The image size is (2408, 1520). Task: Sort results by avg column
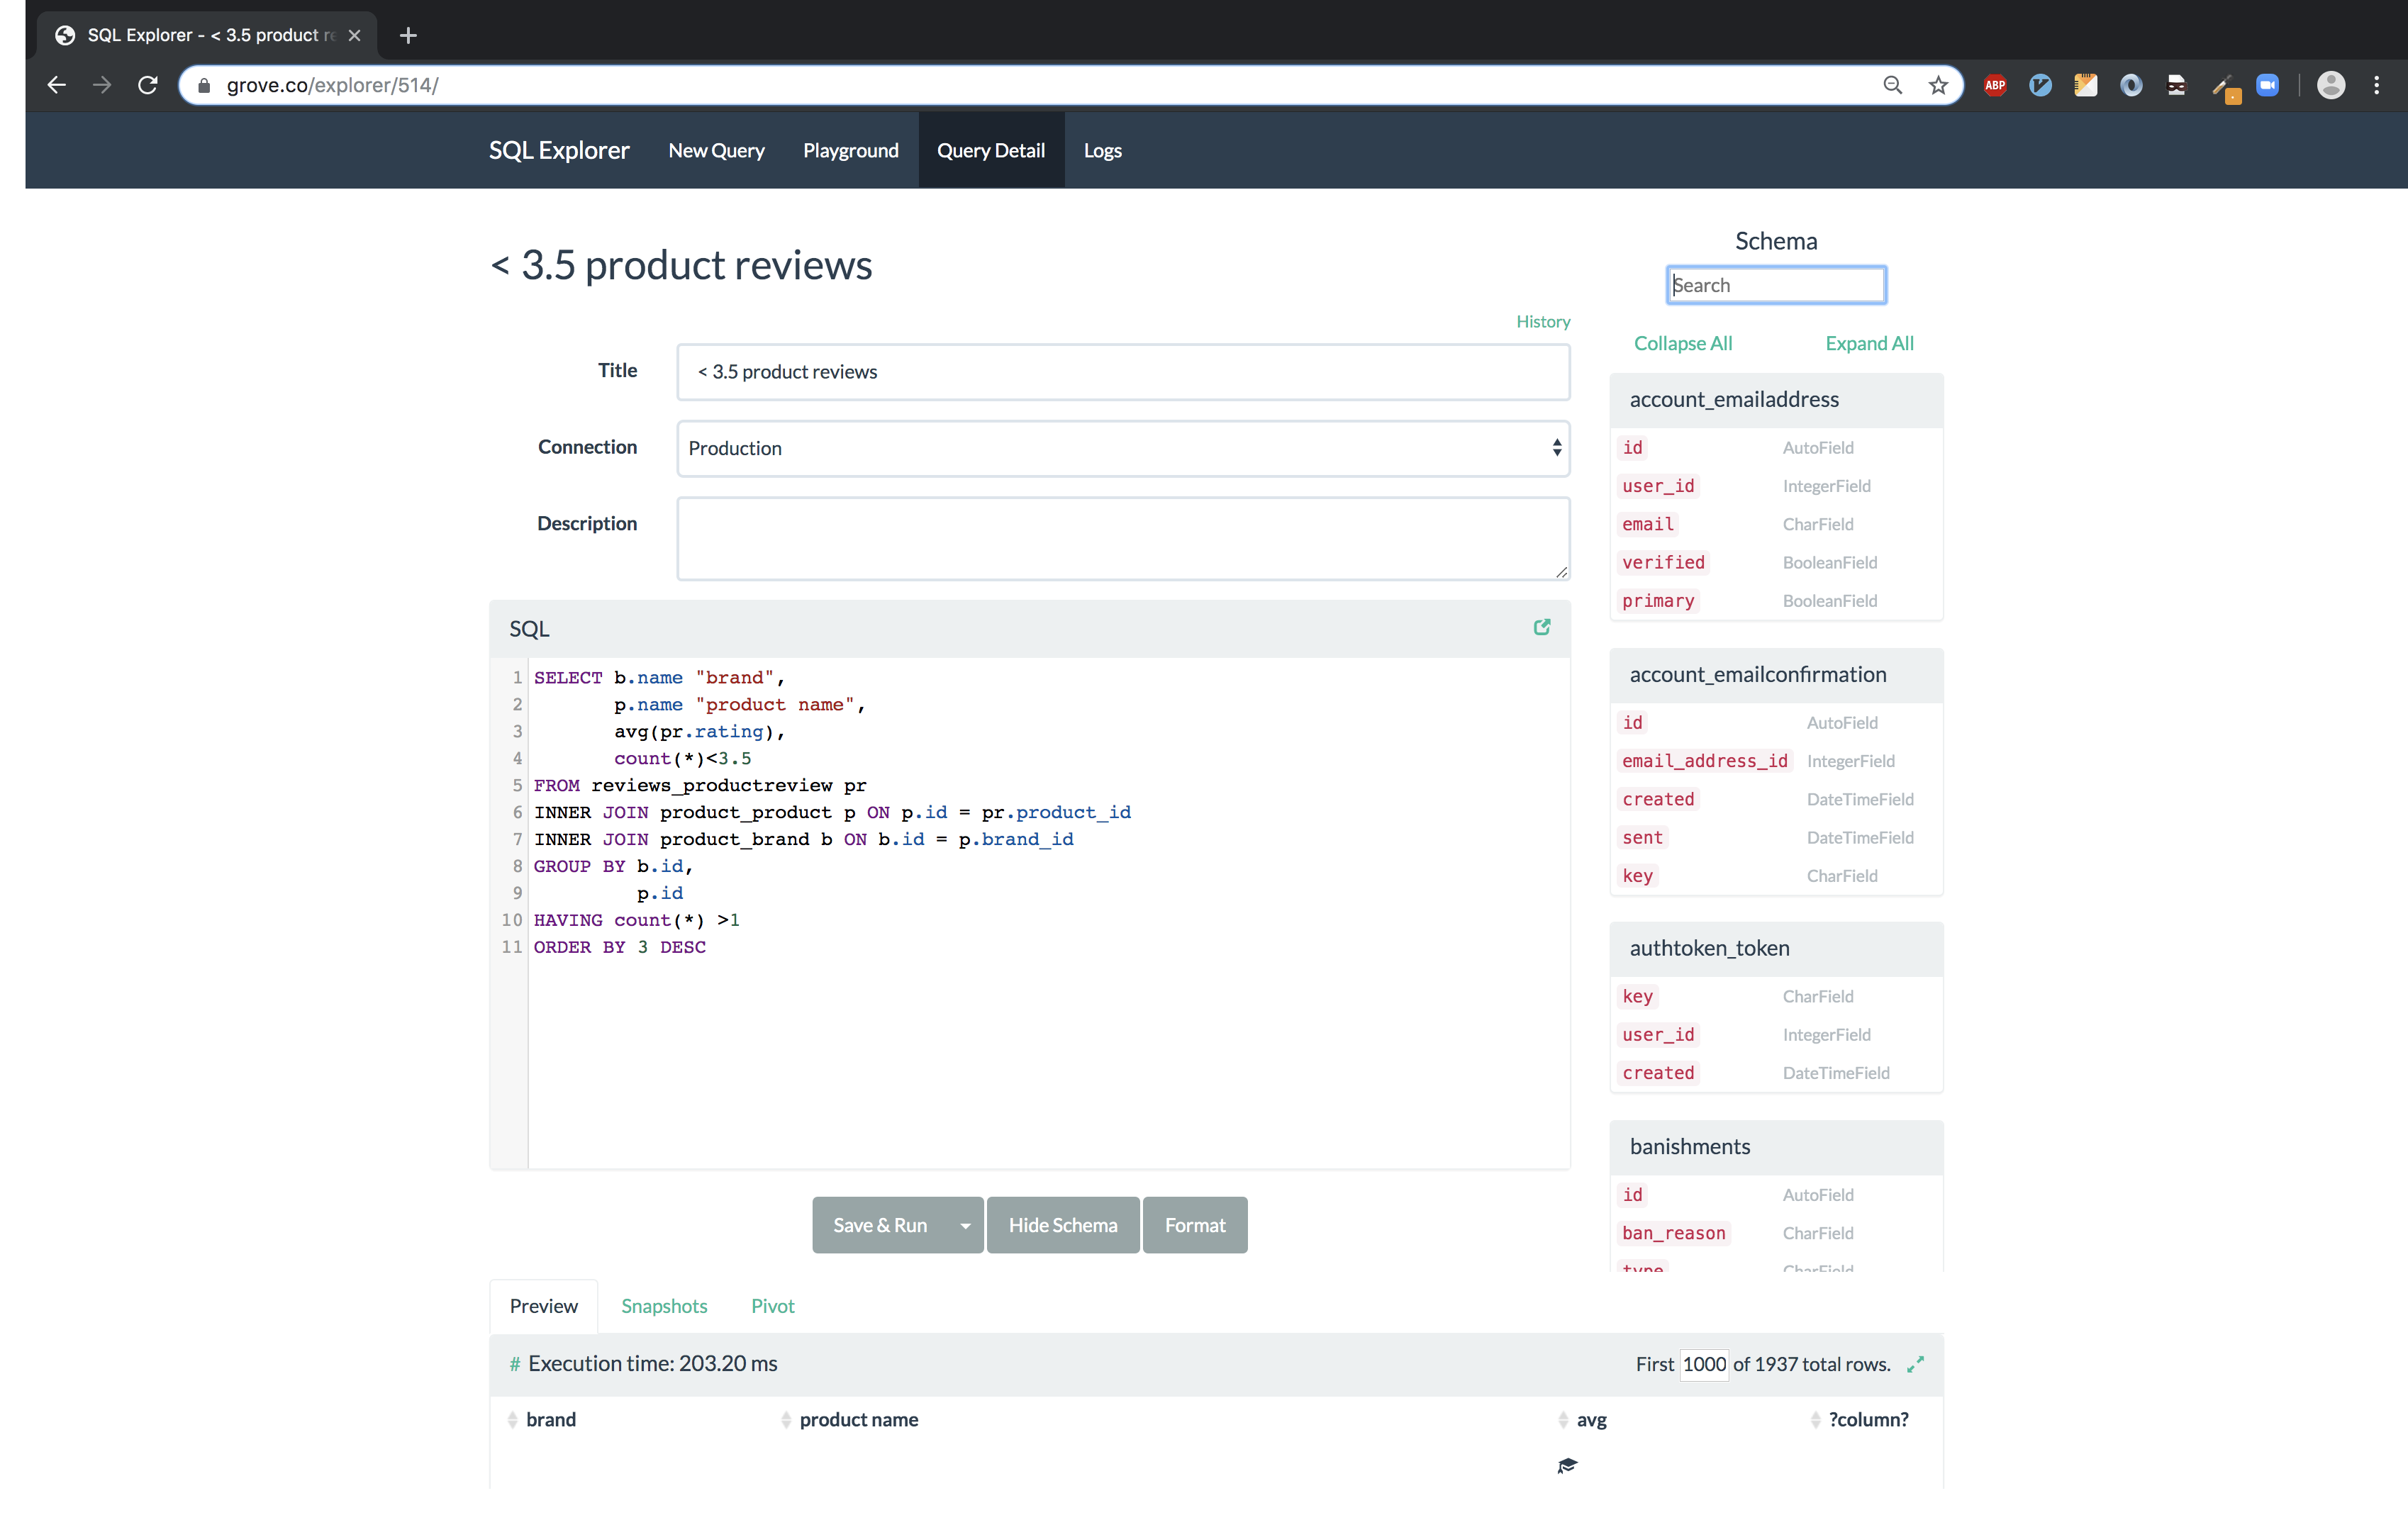pos(1590,1419)
